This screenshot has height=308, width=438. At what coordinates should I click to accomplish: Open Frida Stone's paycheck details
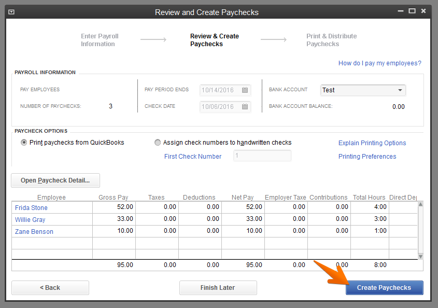(x=31, y=207)
